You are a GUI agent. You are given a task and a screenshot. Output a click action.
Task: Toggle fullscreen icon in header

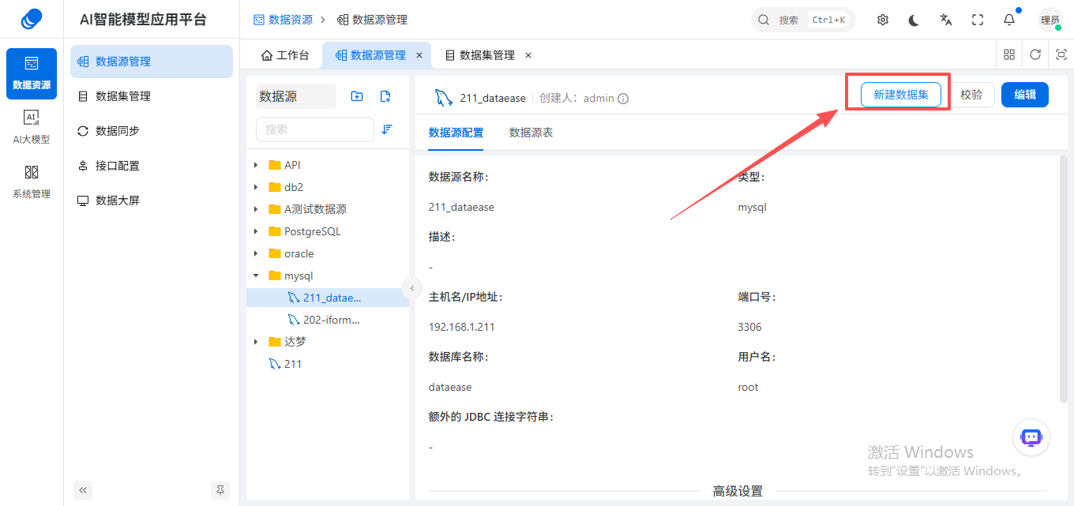click(978, 20)
